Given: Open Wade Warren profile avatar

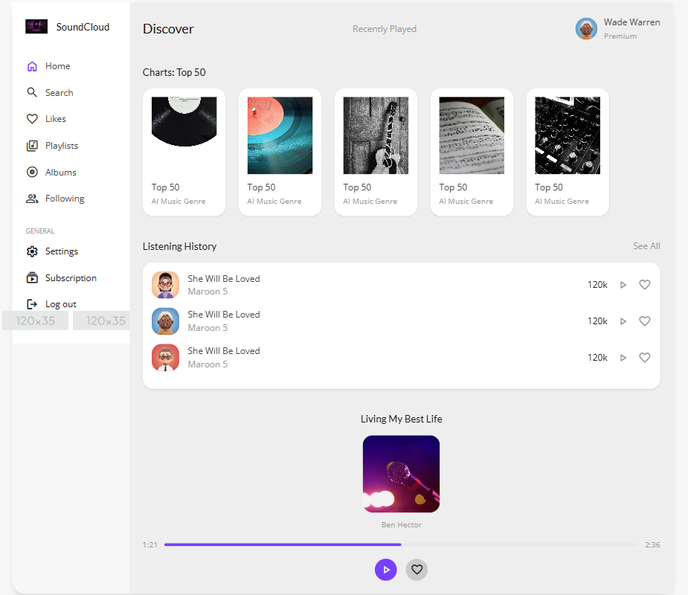Looking at the screenshot, I should (x=586, y=29).
